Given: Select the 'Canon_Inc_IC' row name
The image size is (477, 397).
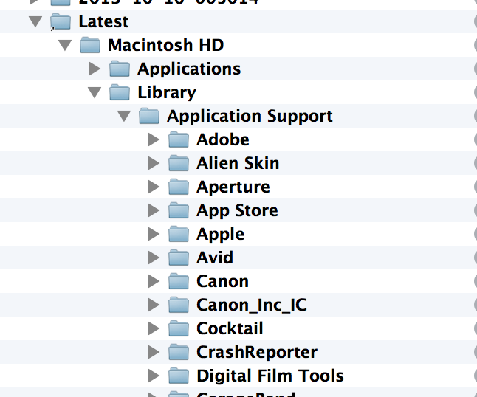Looking at the screenshot, I should click(x=252, y=305).
